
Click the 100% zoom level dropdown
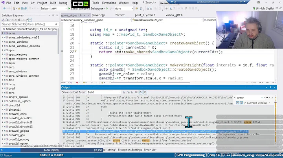click(x=64, y=83)
